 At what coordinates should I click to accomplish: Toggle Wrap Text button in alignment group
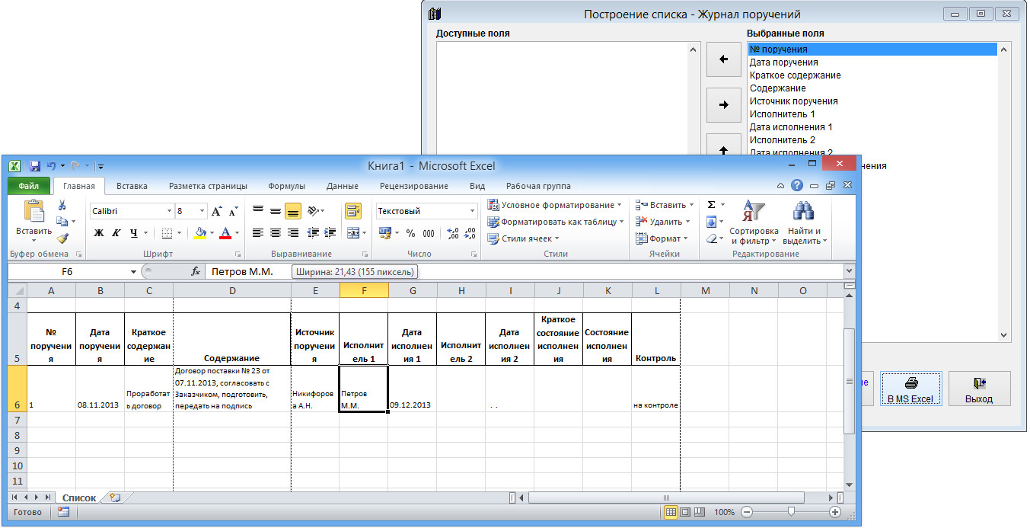tap(352, 211)
